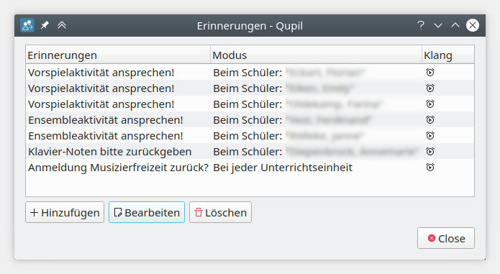Click alarm clock icon in first reminder row

[x=429, y=73]
